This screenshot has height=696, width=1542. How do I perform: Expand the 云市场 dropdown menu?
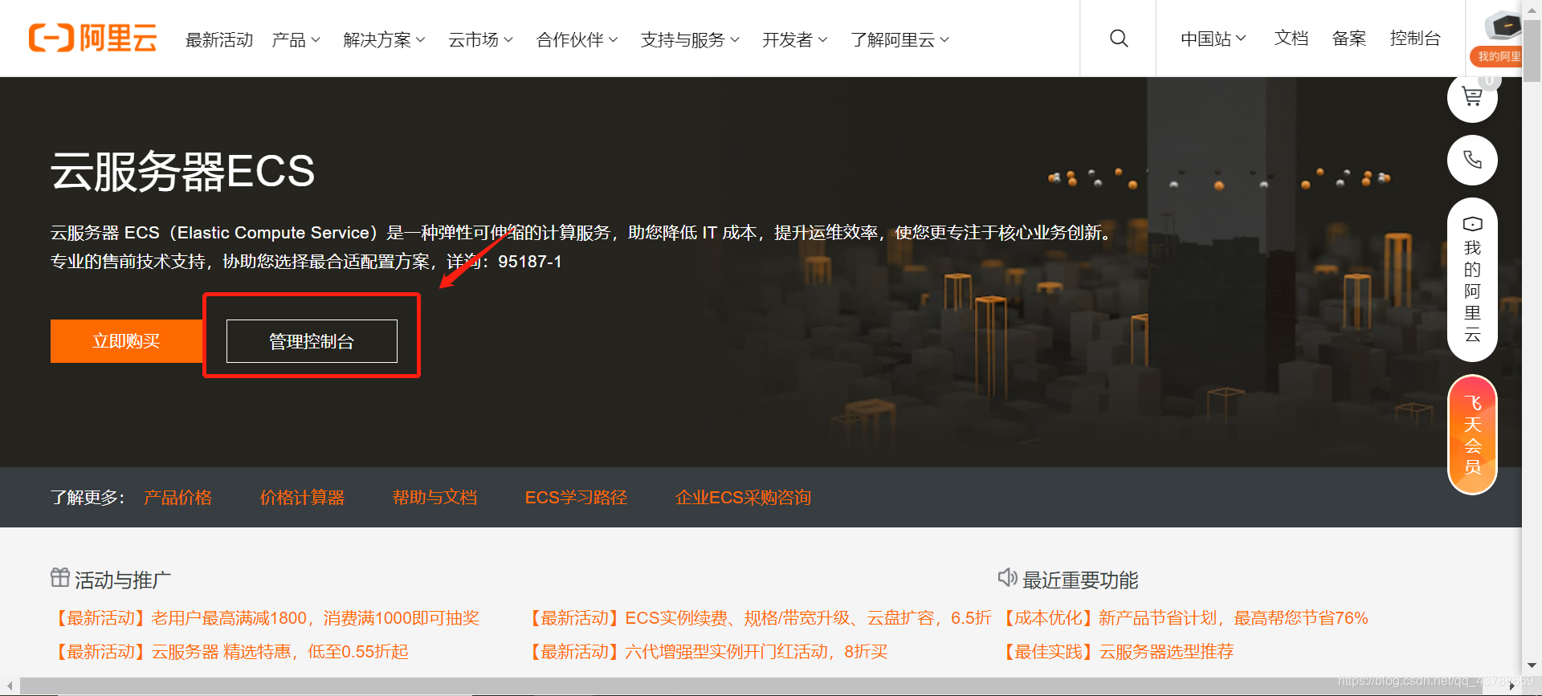(x=480, y=39)
